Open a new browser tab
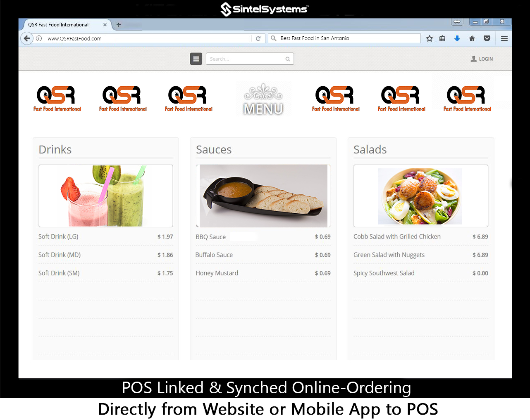This screenshot has height=420, width=530. (119, 25)
